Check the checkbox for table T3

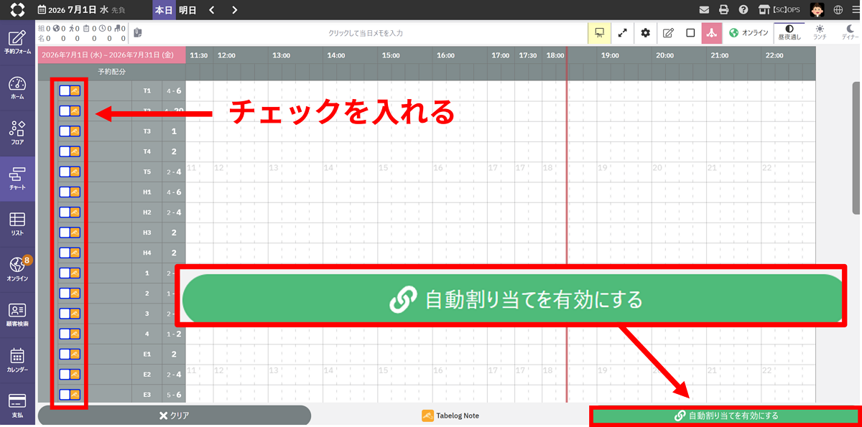65,131
